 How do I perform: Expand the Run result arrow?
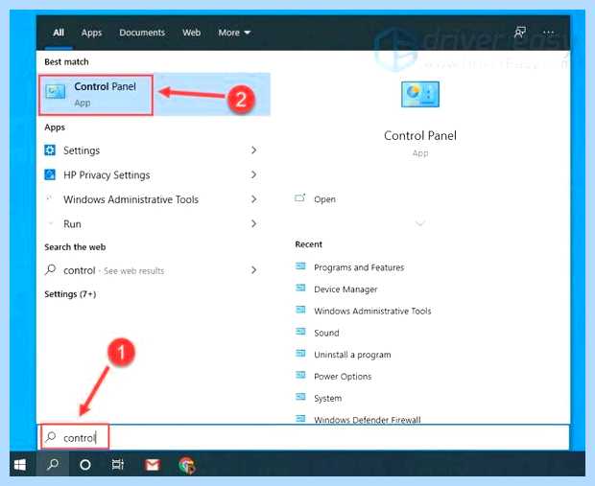[254, 223]
